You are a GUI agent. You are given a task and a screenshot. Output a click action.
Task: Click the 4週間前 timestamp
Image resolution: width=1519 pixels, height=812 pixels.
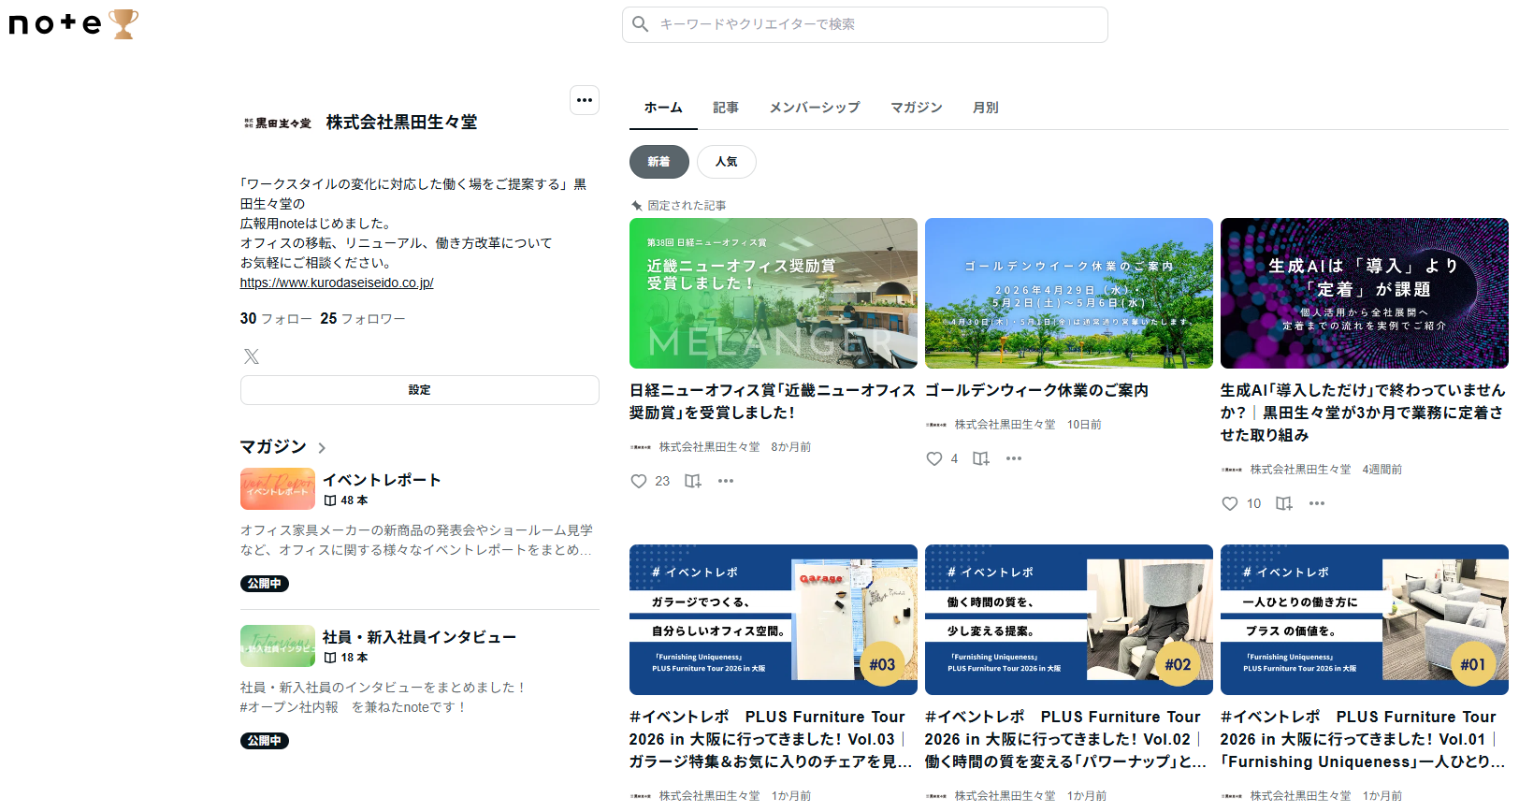coord(1382,470)
